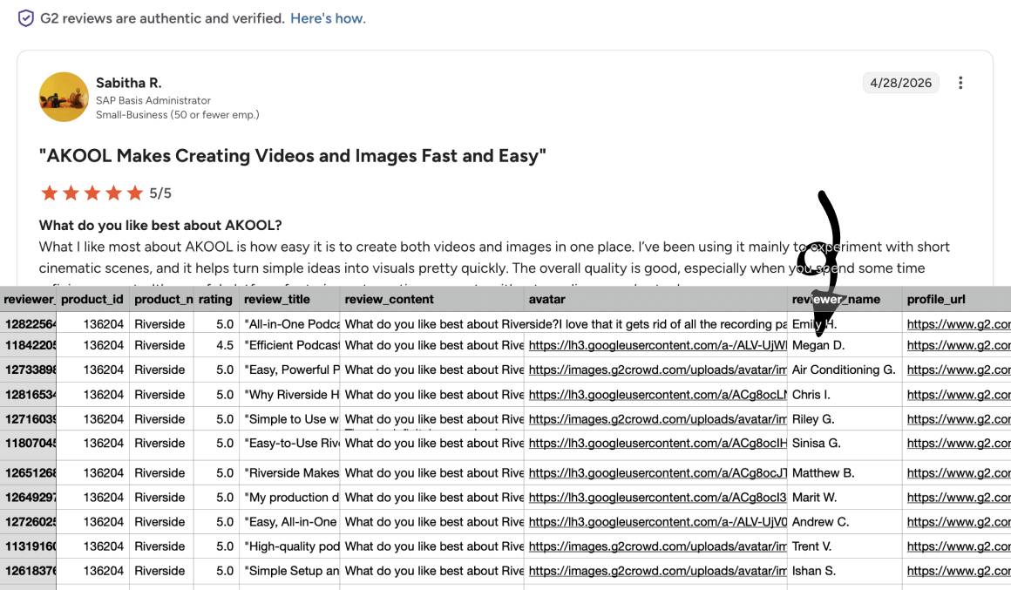Select the profile_url column header

tap(957, 299)
